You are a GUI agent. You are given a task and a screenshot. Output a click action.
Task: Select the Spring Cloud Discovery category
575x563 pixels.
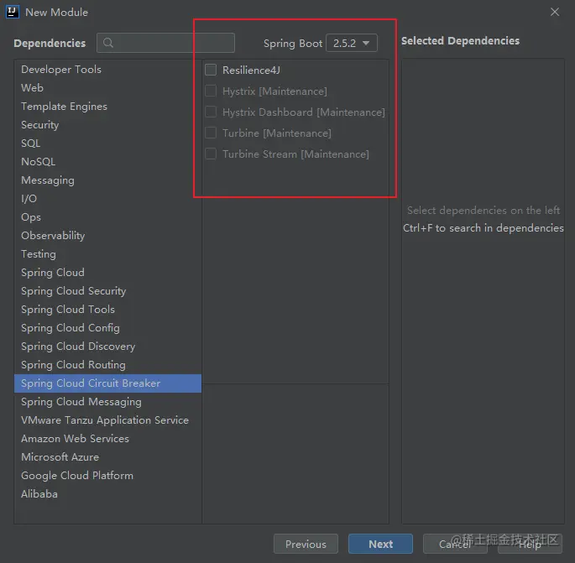(107, 346)
